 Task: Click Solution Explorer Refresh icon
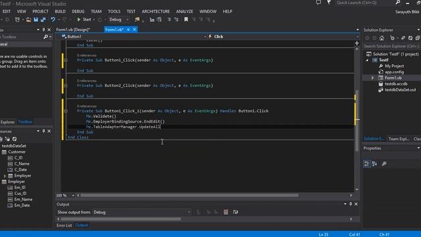tap(410, 38)
